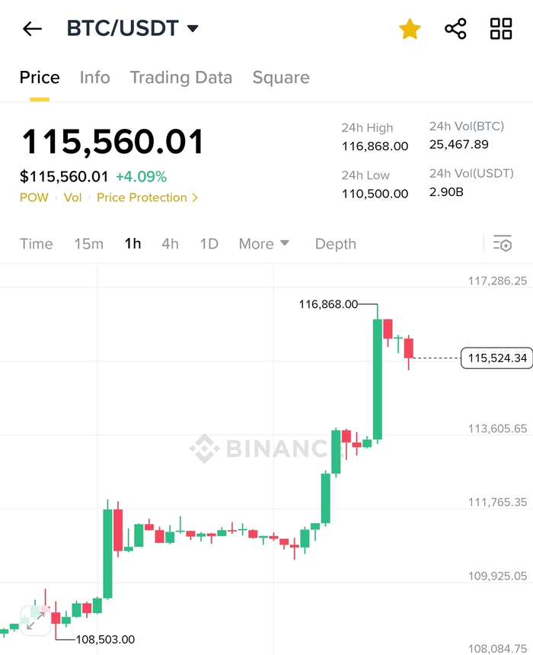
Task: Select the Time chart view
Action: [37, 243]
